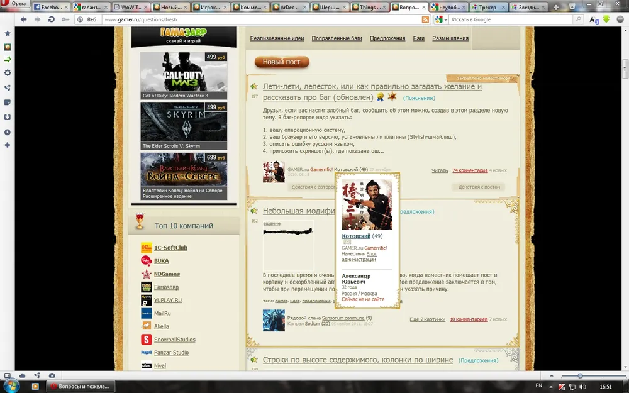The width and height of the screenshot is (629, 393).
Task: Go back with browser back arrow
Action: [x=24, y=19]
